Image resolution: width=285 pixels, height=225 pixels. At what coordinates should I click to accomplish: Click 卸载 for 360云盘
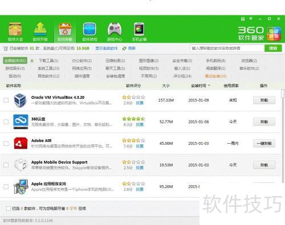[264, 122]
